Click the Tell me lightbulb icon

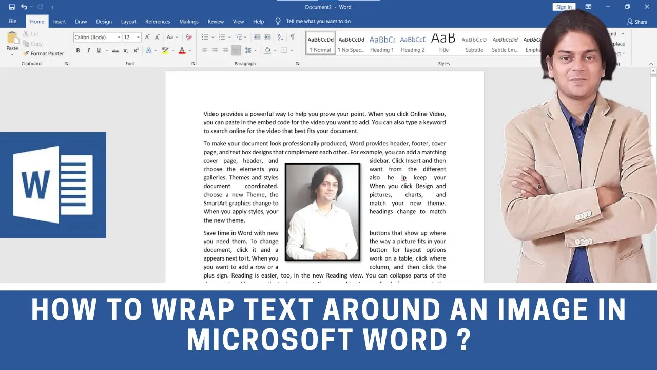[278, 21]
